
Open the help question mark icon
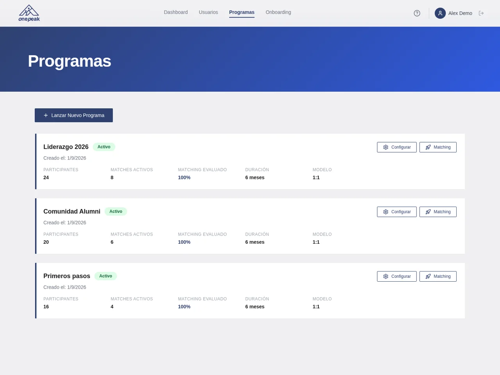417,13
